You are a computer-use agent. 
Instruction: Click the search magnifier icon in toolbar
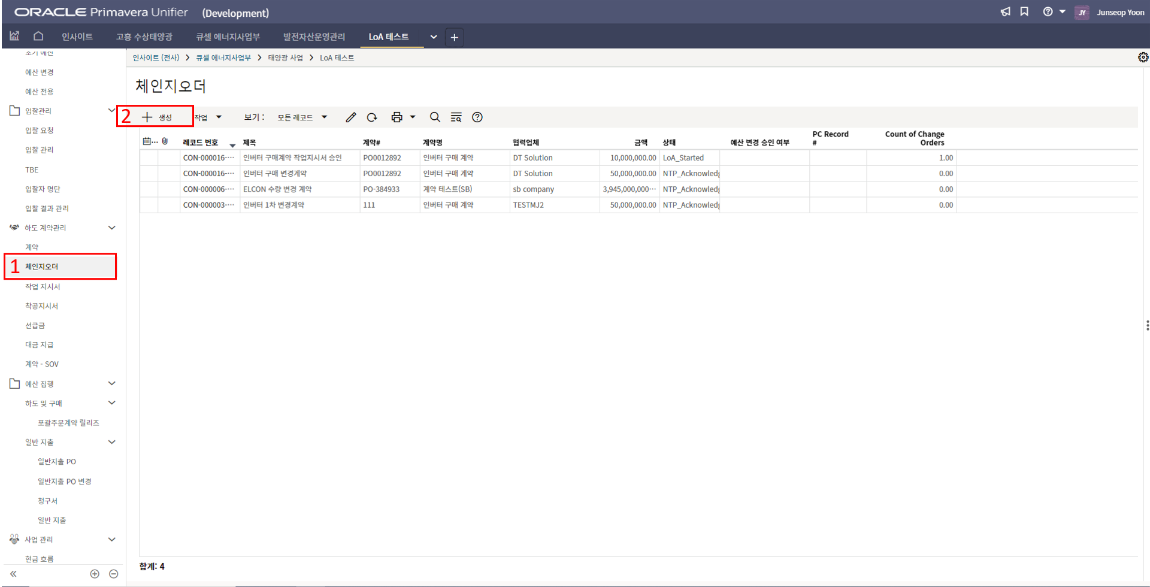[x=435, y=117]
